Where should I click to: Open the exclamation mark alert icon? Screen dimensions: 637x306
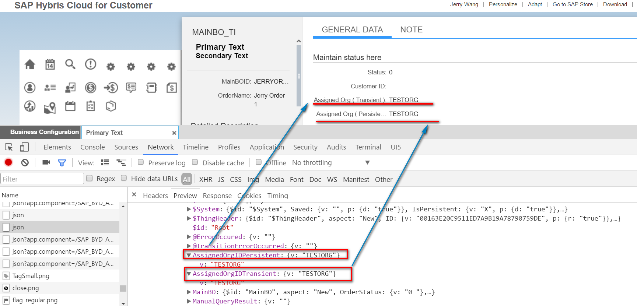[x=91, y=64]
